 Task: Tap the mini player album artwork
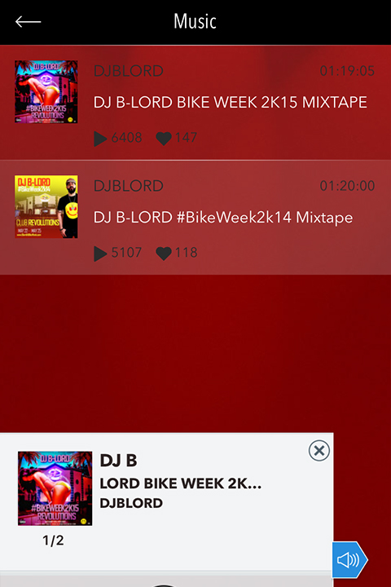55,488
